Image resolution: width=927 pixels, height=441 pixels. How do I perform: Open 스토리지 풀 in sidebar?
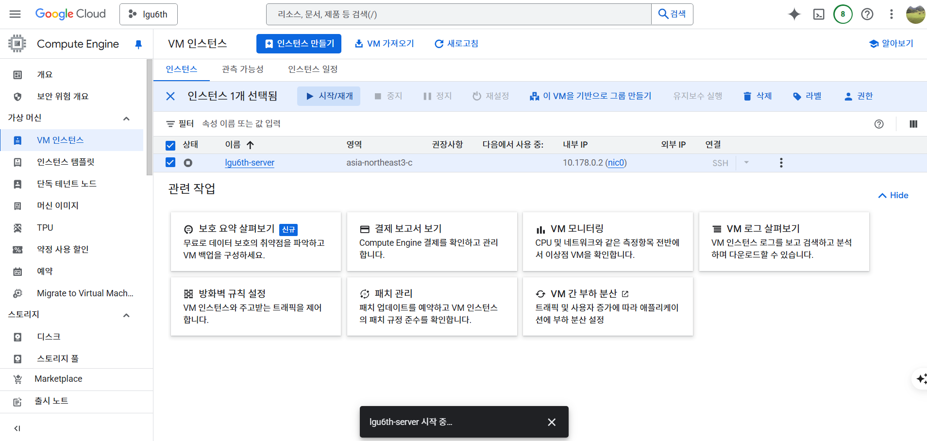tap(72, 358)
